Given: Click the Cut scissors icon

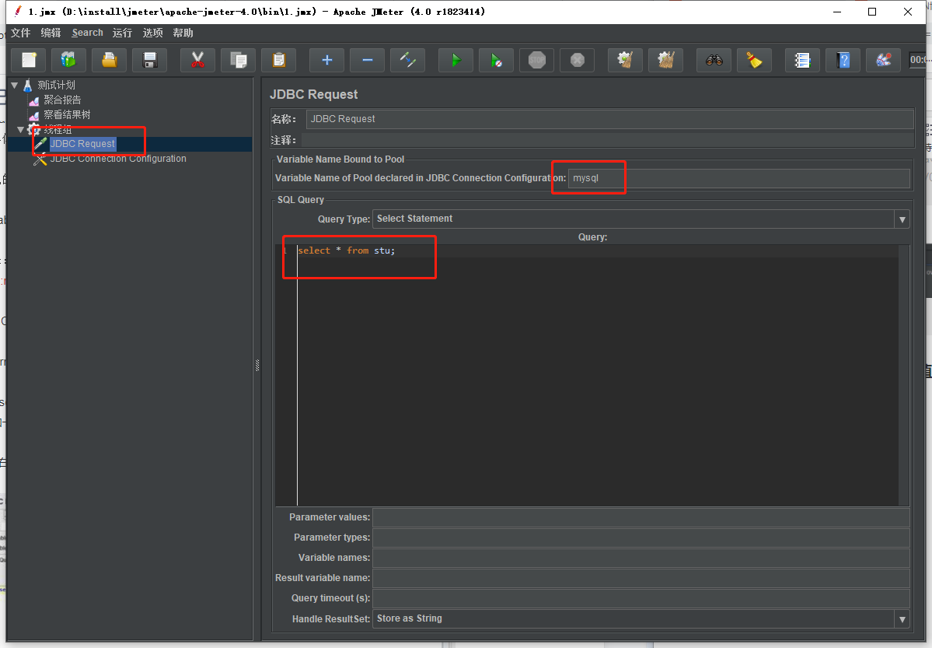Looking at the screenshot, I should click(x=197, y=60).
